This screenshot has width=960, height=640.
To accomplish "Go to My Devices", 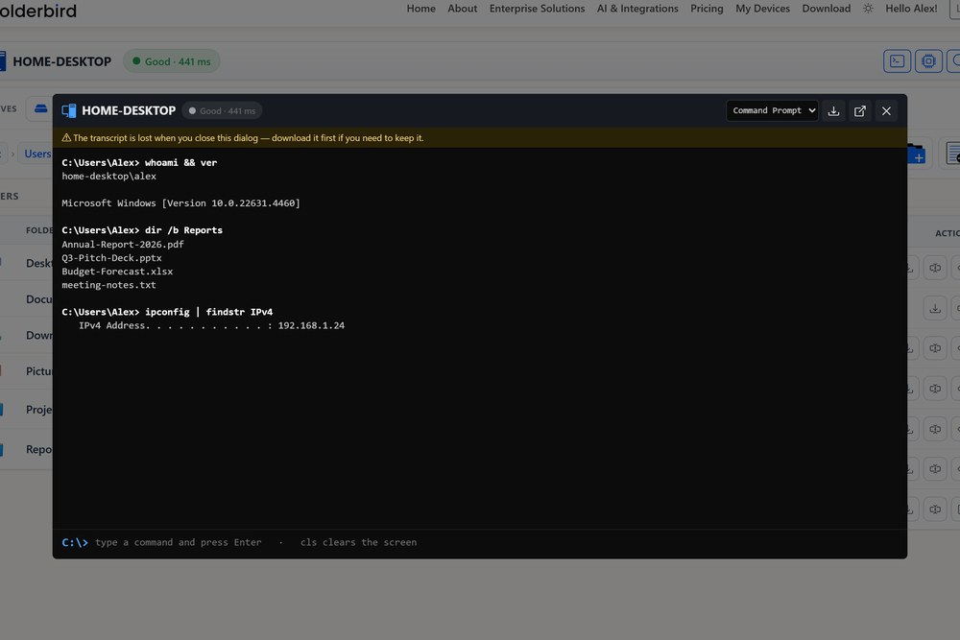I will (762, 9).
